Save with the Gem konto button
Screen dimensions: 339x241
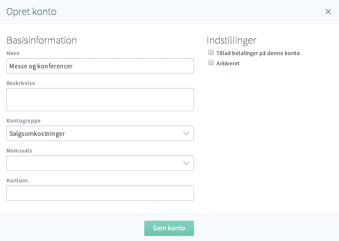tap(169, 228)
